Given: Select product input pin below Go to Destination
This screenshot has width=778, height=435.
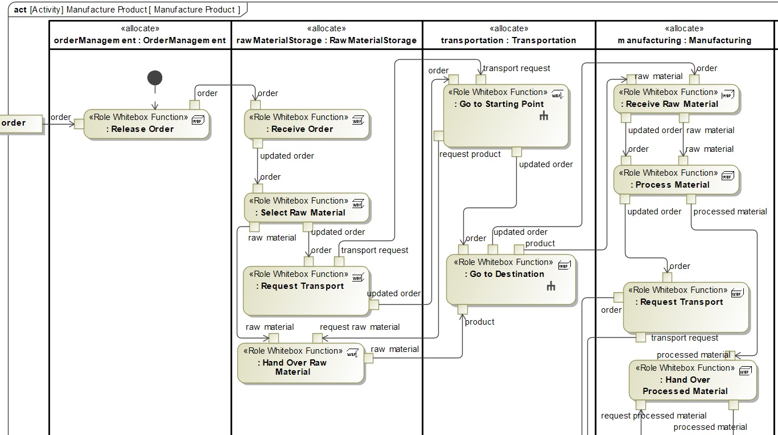Looking at the screenshot, I should [463, 309].
